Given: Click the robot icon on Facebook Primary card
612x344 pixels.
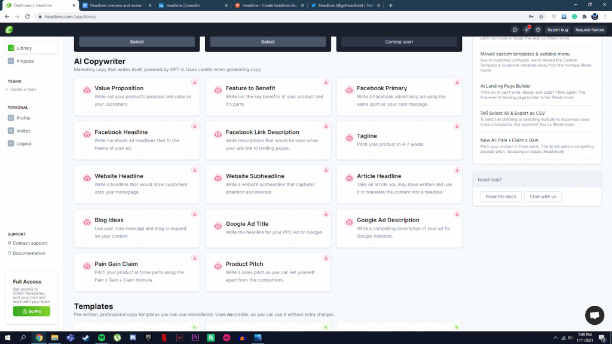Looking at the screenshot, I should [x=349, y=91].
